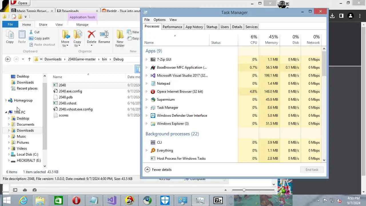This screenshot has height=206, width=366.
Task: Click the Copy icon in Explorer ribbon
Action: click(10, 37)
